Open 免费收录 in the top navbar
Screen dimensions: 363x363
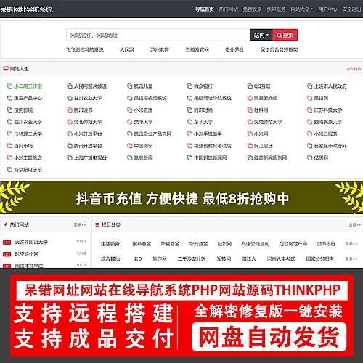click(252, 9)
